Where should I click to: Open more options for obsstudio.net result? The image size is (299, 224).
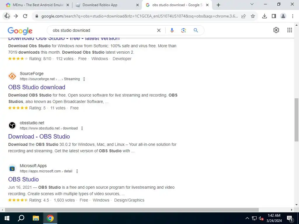tap(82, 128)
